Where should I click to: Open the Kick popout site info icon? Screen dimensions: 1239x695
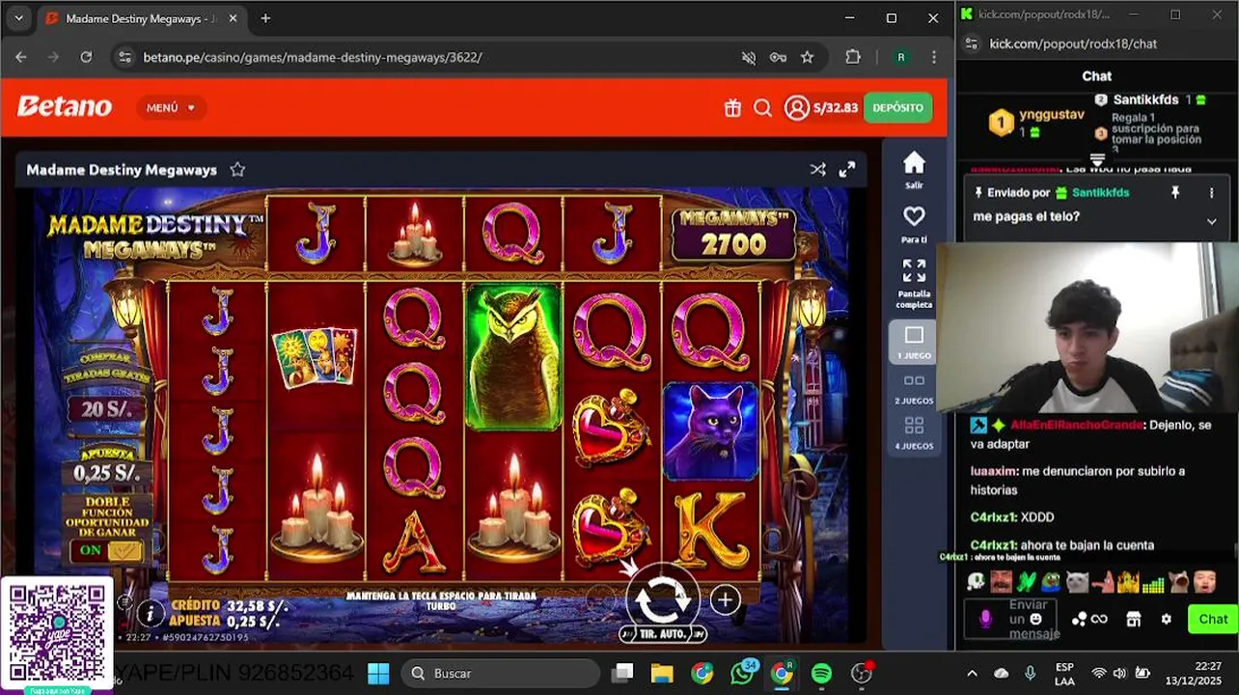coord(972,43)
